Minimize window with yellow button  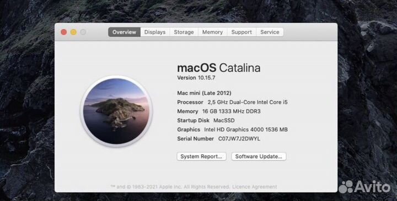tap(73, 32)
